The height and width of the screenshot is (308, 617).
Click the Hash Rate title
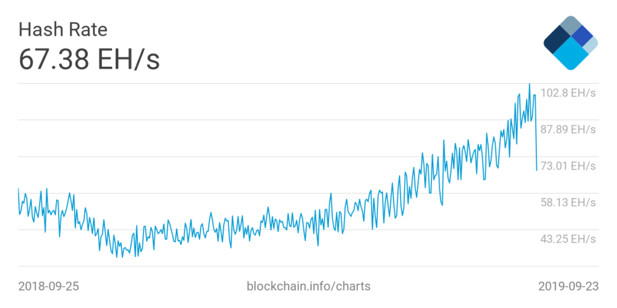coord(63,30)
